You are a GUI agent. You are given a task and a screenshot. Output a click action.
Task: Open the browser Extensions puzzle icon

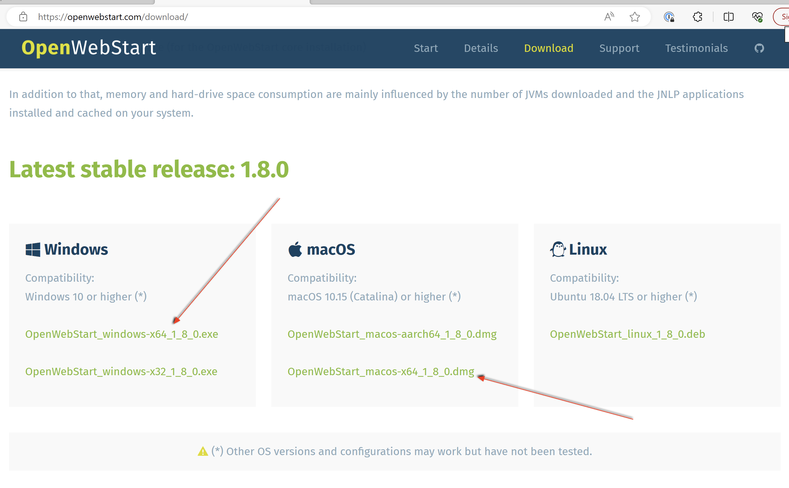[x=697, y=17]
